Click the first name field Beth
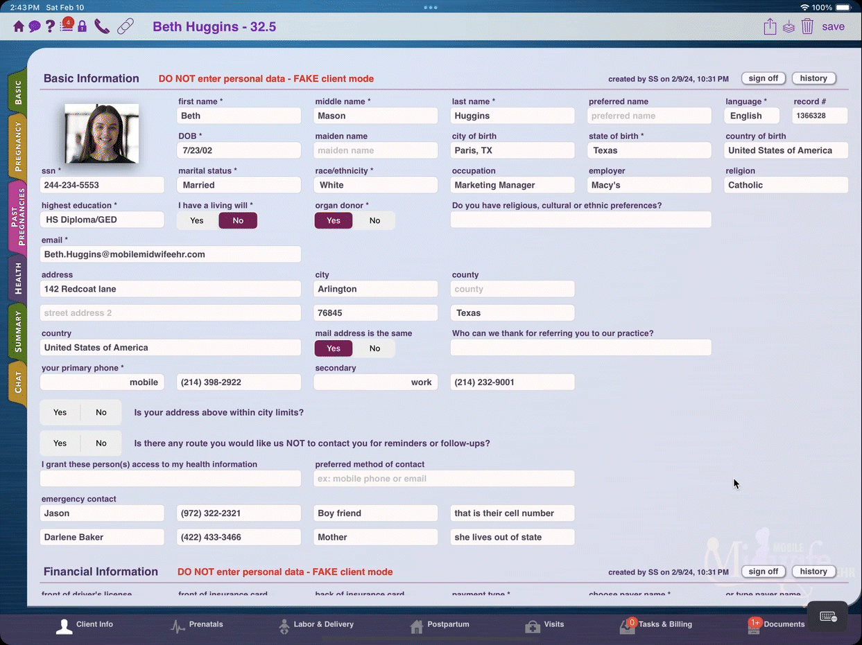 click(239, 116)
